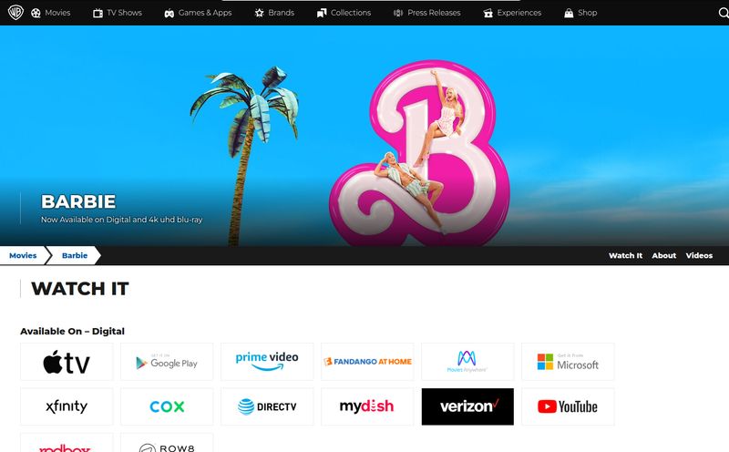Open the Brands menu item
729x452 pixels.
click(282, 13)
